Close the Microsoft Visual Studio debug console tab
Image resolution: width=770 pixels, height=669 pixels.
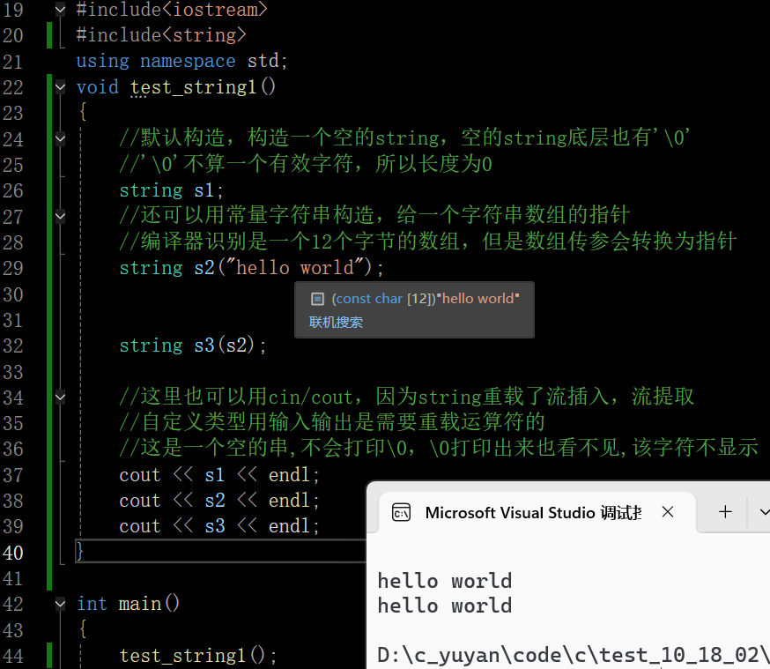click(668, 512)
